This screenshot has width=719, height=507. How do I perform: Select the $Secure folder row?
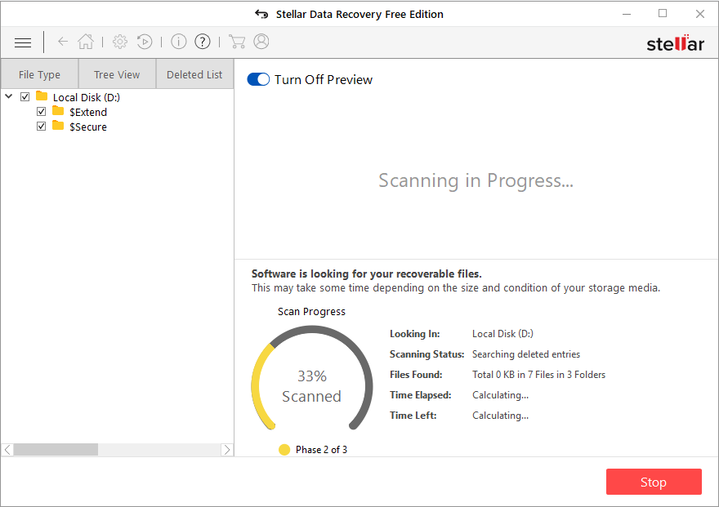click(x=88, y=127)
